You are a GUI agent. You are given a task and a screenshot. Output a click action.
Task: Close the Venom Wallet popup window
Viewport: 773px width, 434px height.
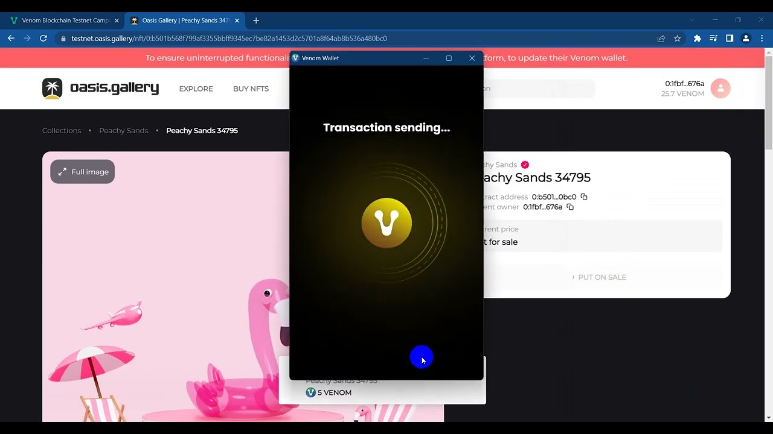pos(472,58)
